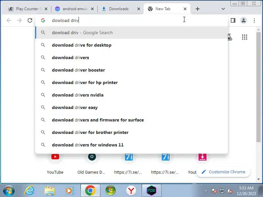Pick 'download driver for hp printer' suggestion
263x197 pixels.
131,83
